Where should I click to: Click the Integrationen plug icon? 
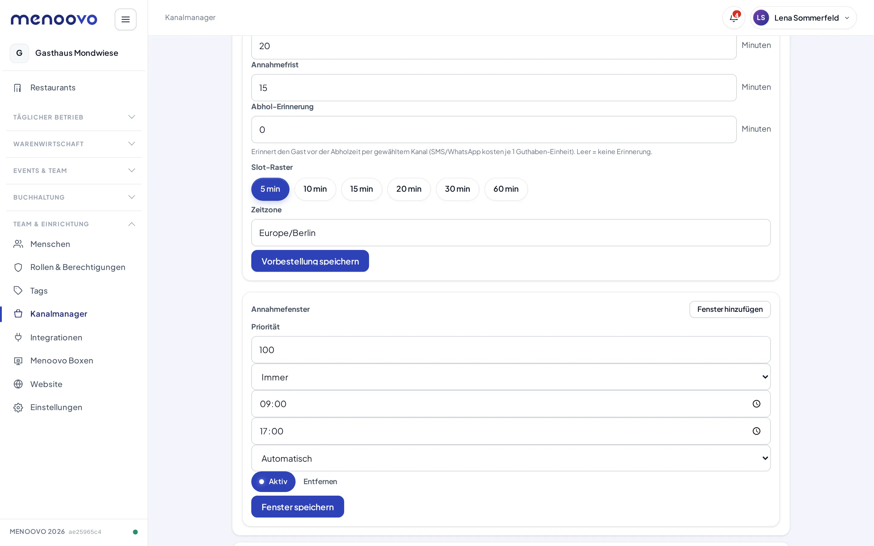[x=18, y=337]
